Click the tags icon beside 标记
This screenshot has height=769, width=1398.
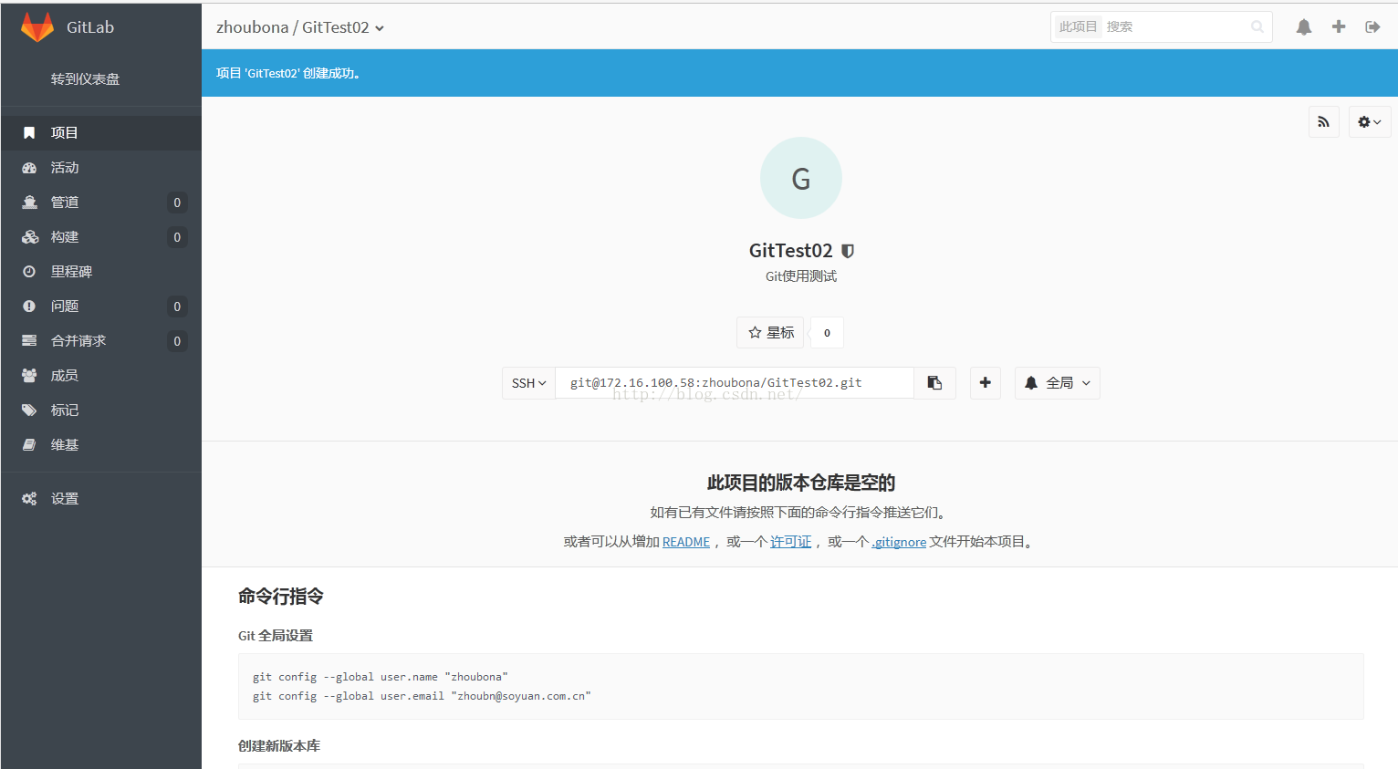29,410
